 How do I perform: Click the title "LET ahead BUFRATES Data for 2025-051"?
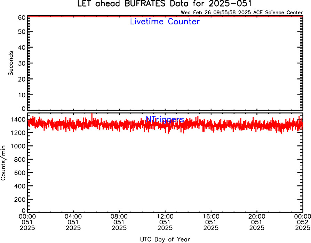[x=165, y=4]
